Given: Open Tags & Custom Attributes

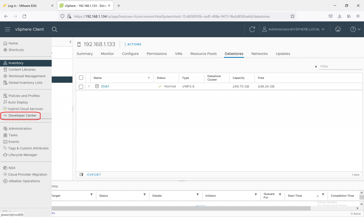Looking at the screenshot, I should (x=26, y=148).
